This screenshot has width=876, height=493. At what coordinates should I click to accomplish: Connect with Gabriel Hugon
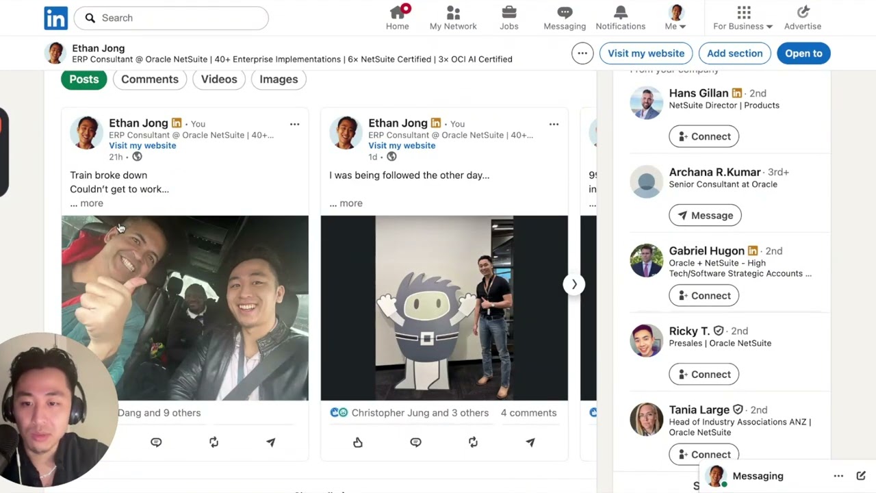(x=704, y=296)
